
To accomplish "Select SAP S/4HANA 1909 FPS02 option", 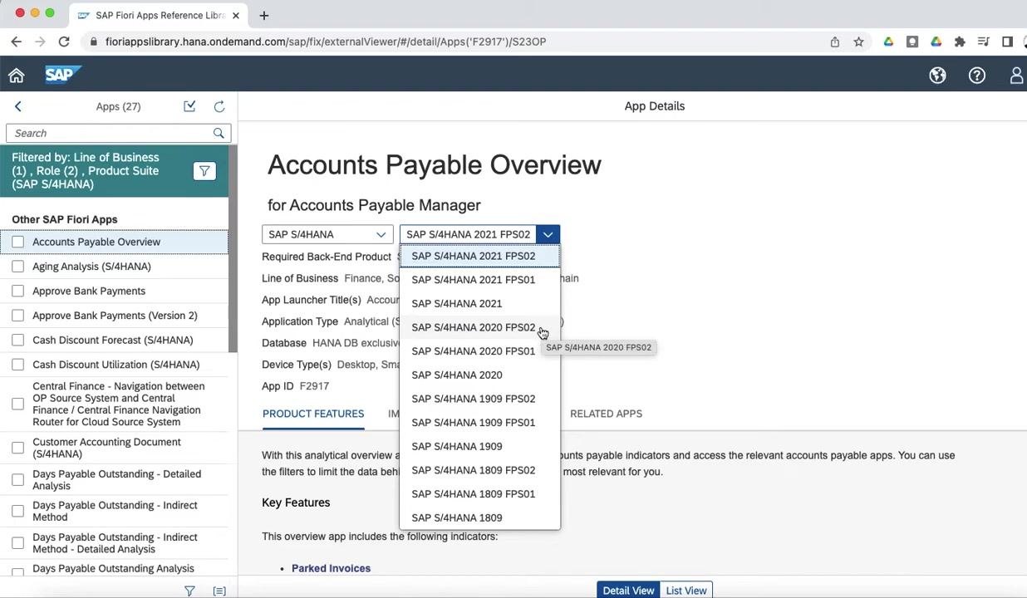I will click(x=480, y=399).
